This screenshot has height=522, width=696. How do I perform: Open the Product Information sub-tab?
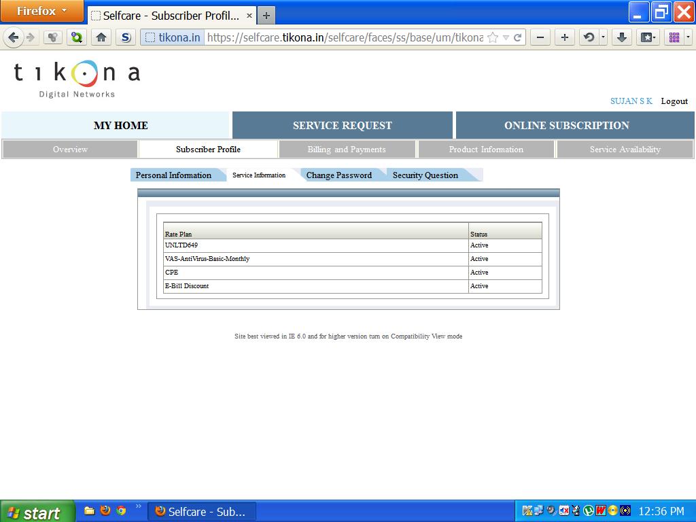pos(486,149)
